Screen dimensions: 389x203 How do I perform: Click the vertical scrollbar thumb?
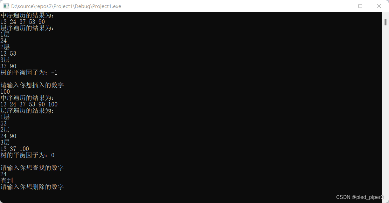point(386,22)
